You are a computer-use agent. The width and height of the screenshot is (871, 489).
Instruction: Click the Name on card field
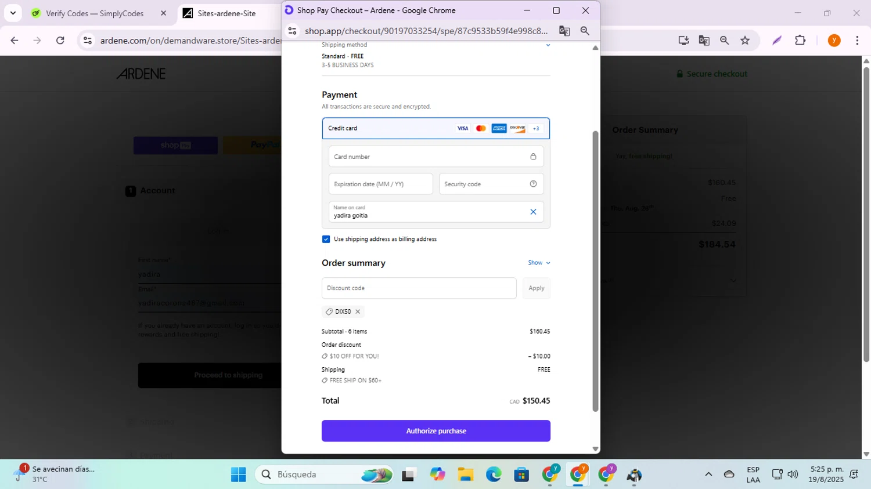(435, 212)
